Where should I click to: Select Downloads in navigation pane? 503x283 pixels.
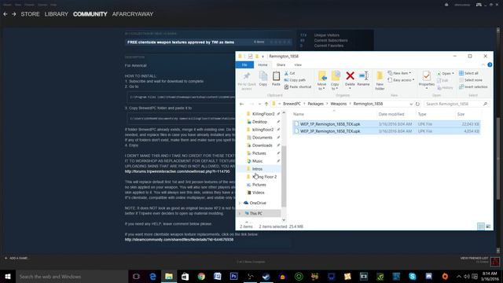click(x=262, y=145)
